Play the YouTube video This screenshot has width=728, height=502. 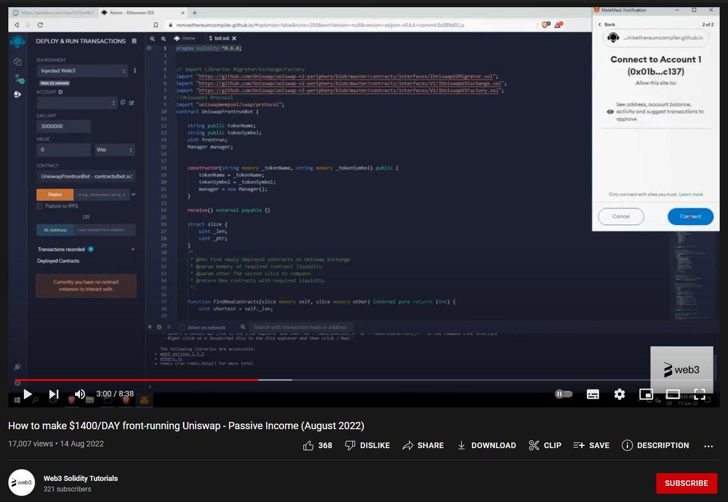pyautogui.click(x=27, y=394)
